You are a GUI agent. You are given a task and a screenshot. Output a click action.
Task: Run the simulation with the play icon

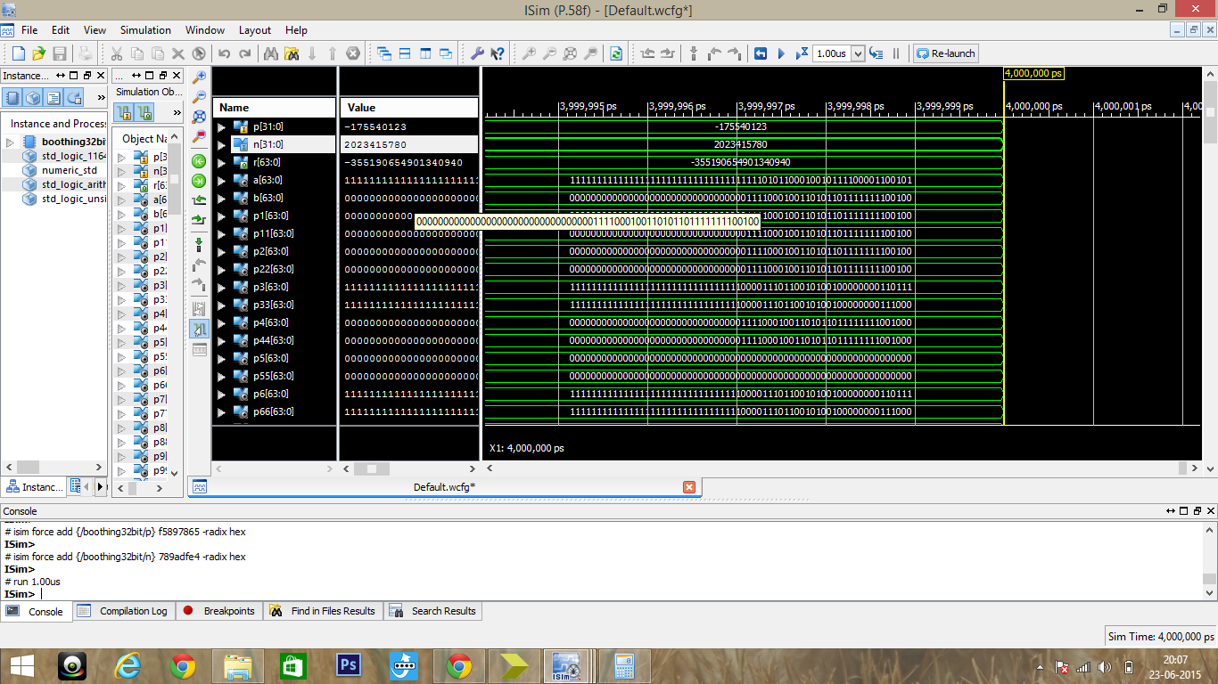(x=781, y=53)
